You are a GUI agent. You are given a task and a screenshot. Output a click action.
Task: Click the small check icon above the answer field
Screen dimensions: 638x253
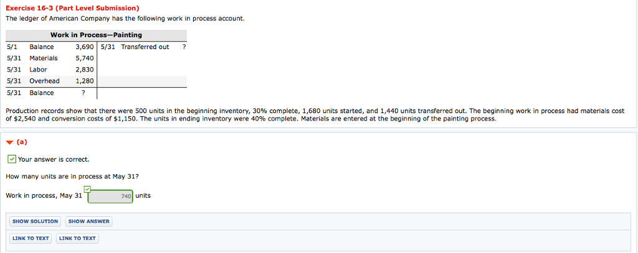(87, 188)
